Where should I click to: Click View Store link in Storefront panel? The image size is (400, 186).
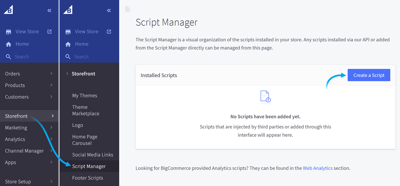(87, 32)
